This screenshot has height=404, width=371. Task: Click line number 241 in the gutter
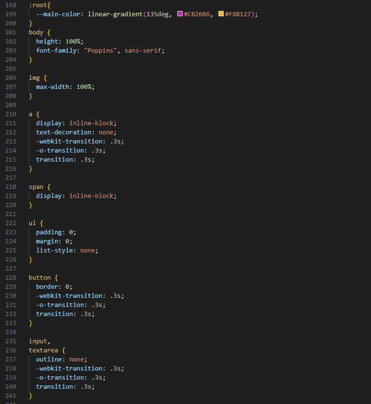10,396
